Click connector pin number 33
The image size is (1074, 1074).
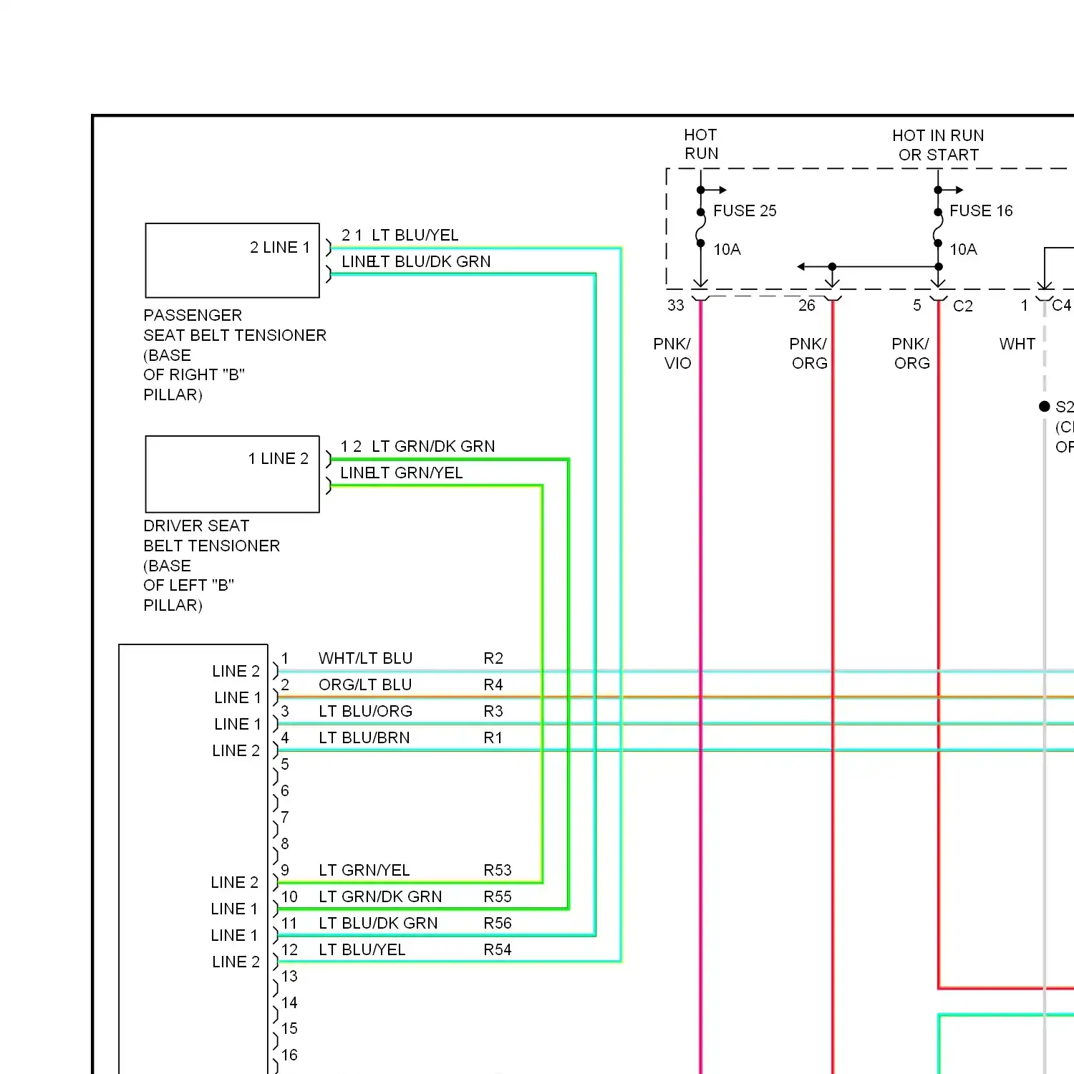point(676,305)
